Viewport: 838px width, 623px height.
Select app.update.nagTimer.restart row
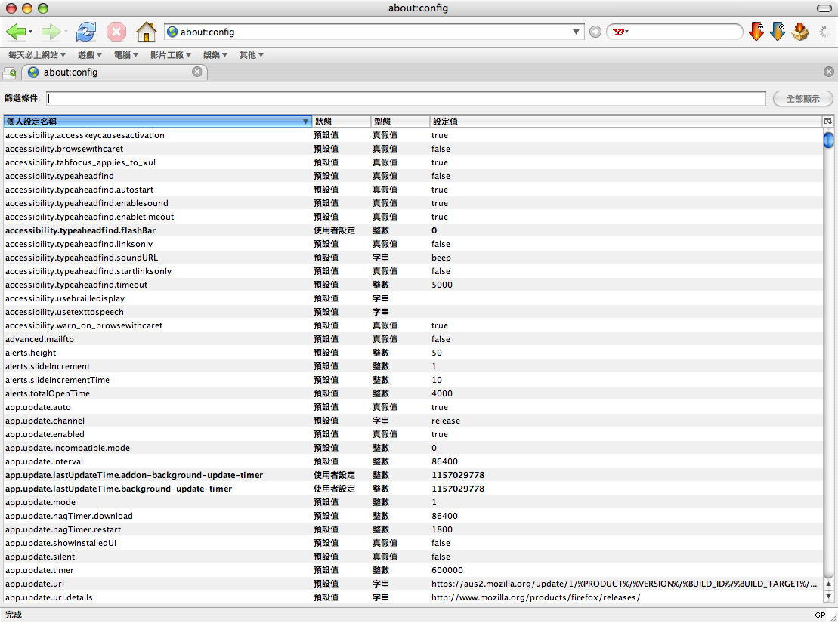(x=413, y=529)
